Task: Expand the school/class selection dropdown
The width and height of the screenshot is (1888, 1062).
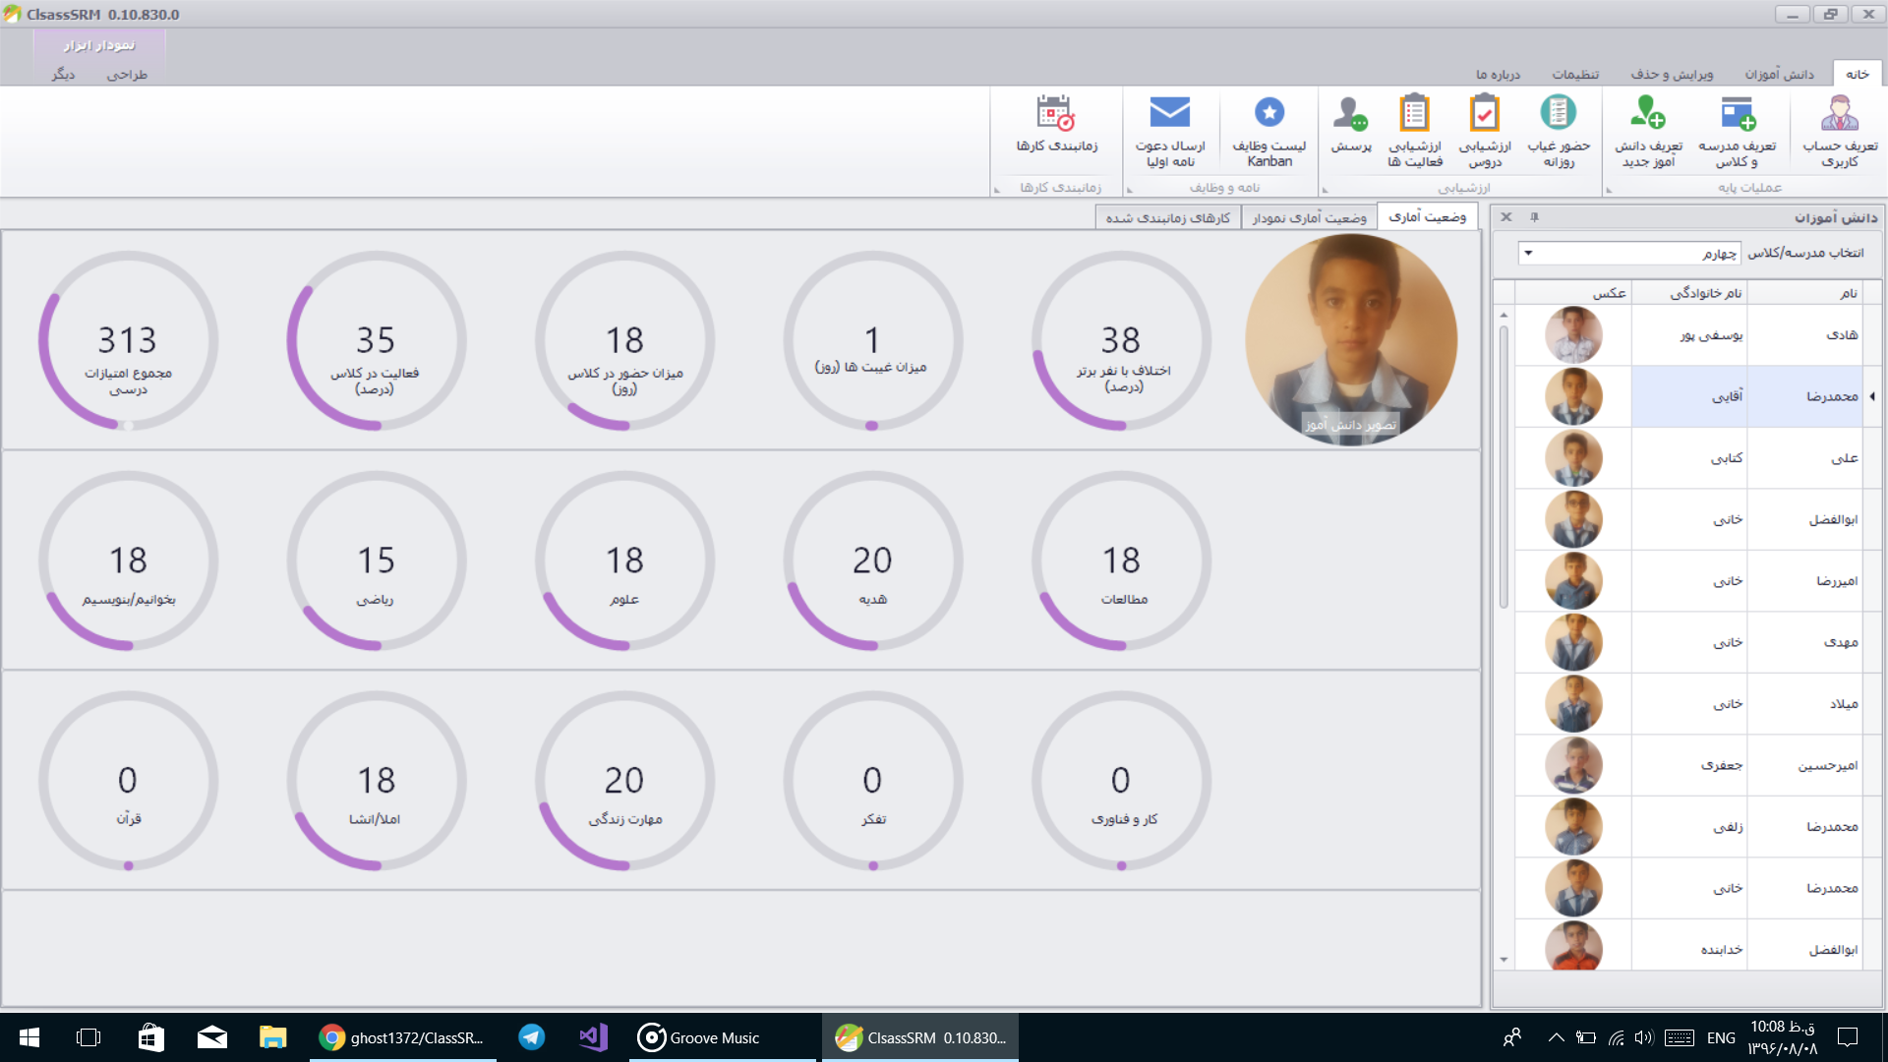Action: 1528,254
